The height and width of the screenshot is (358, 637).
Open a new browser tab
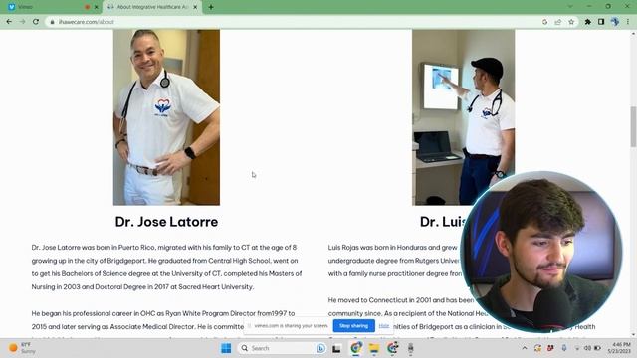(211, 7)
